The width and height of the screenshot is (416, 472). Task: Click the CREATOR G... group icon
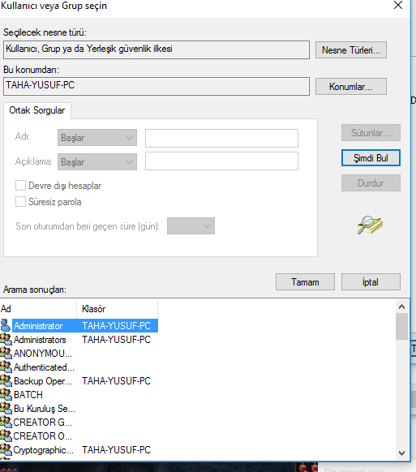[x=6, y=422]
